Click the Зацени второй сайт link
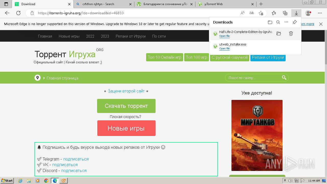This screenshot has height=184, width=327. coord(126,91)
